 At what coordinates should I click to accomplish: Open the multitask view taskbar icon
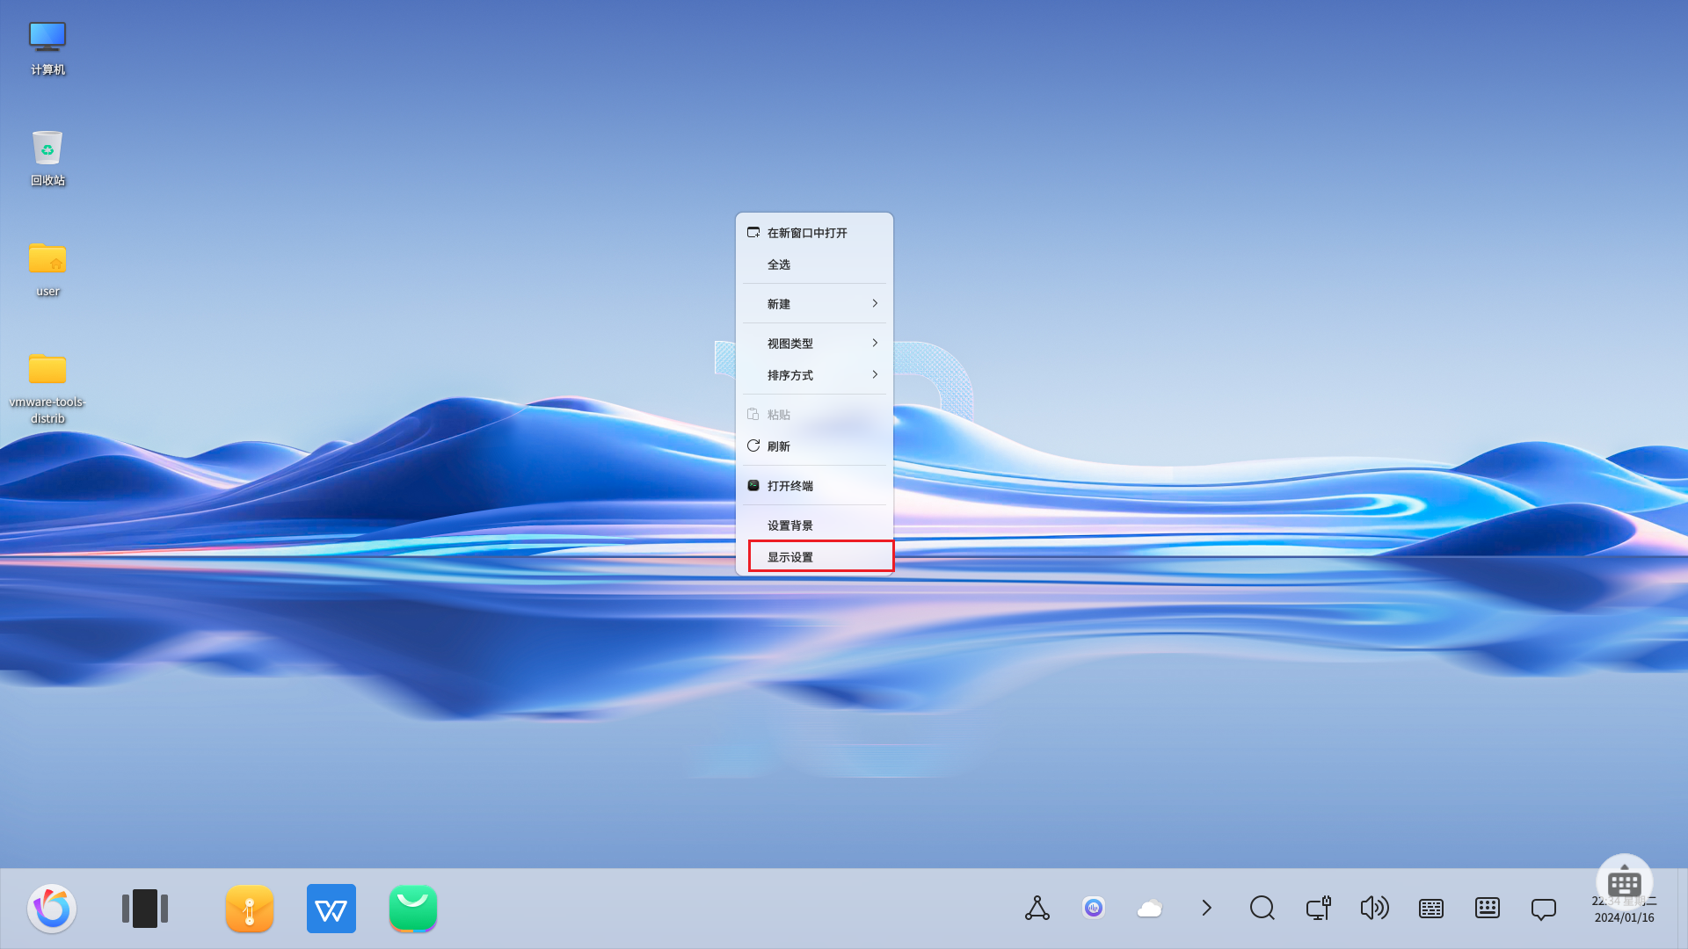coord(145,909)
